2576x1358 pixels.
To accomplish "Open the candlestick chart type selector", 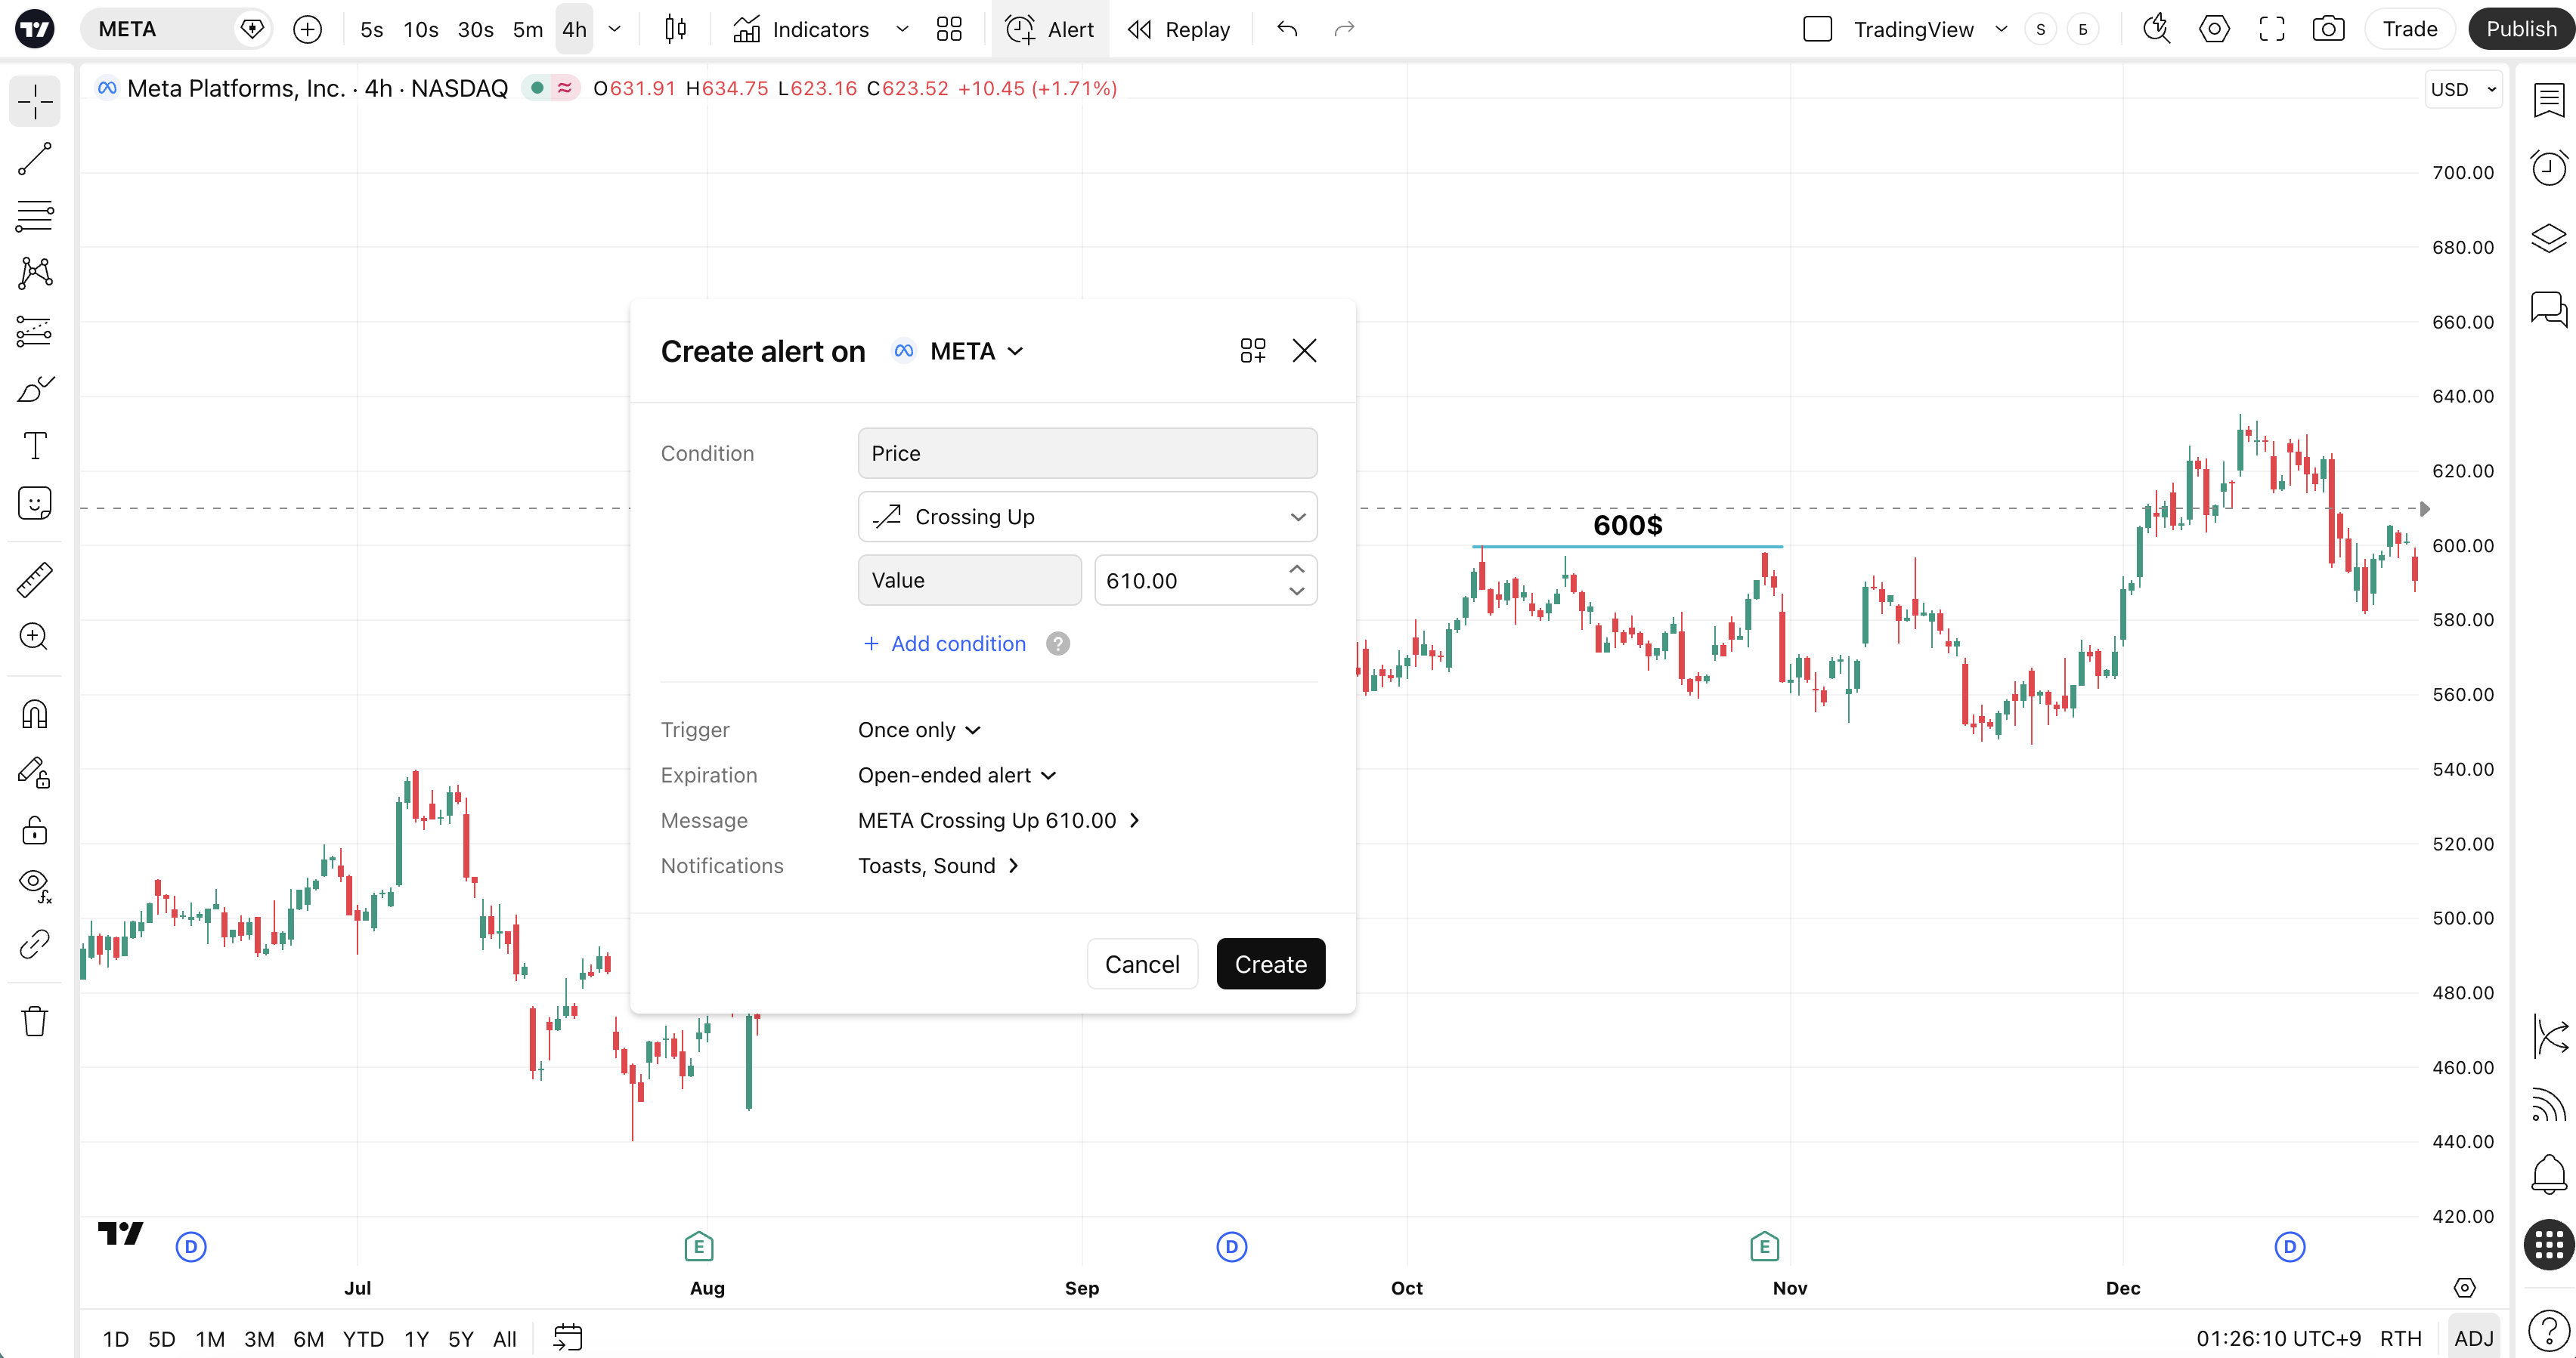I will coord(676,29).
